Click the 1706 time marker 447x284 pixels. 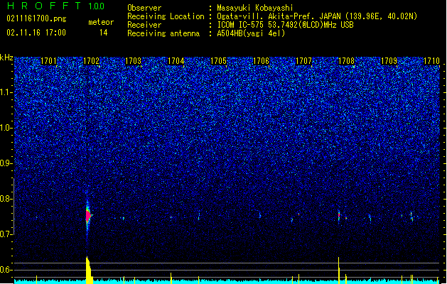(261, 61)
